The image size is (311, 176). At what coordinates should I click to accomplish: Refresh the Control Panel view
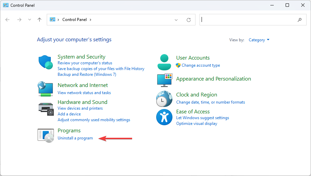pyautogui.click(x=189, y=20)
